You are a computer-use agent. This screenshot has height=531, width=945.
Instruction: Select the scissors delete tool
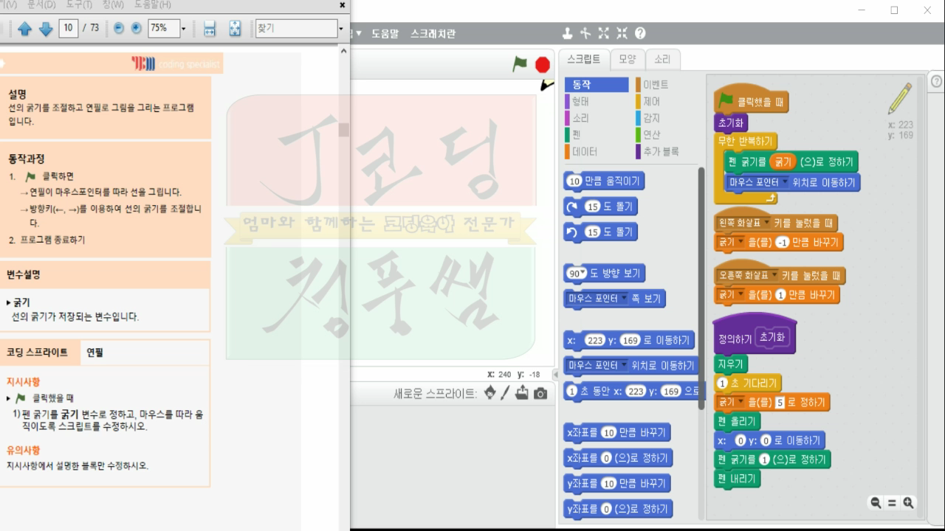point(586,33)
